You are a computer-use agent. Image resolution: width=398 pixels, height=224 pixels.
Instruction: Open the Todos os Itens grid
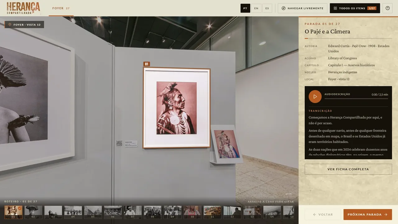point(355,8)
